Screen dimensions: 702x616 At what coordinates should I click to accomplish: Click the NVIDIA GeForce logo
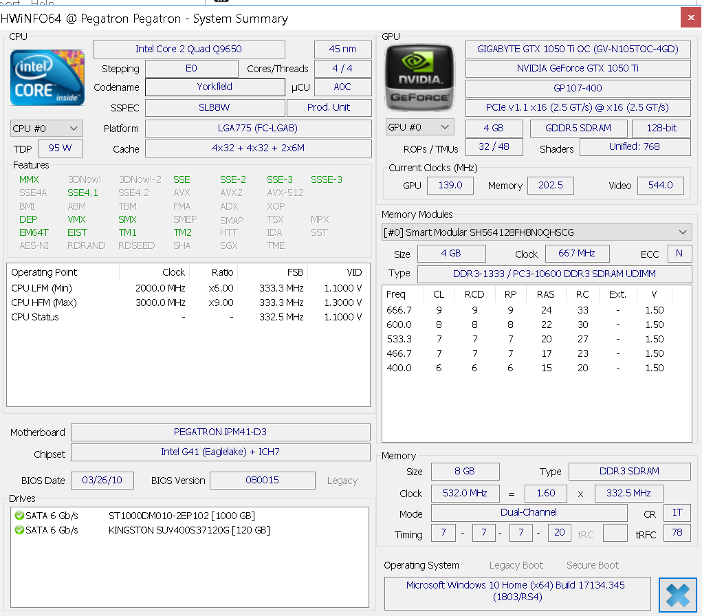419,78
